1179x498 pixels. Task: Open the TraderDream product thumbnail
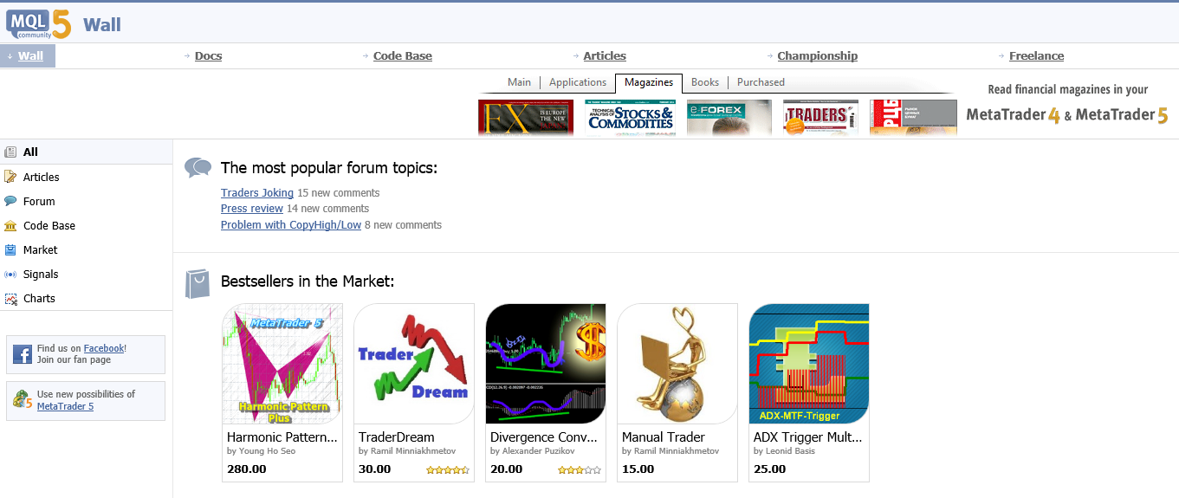click(x=414, y=364)
